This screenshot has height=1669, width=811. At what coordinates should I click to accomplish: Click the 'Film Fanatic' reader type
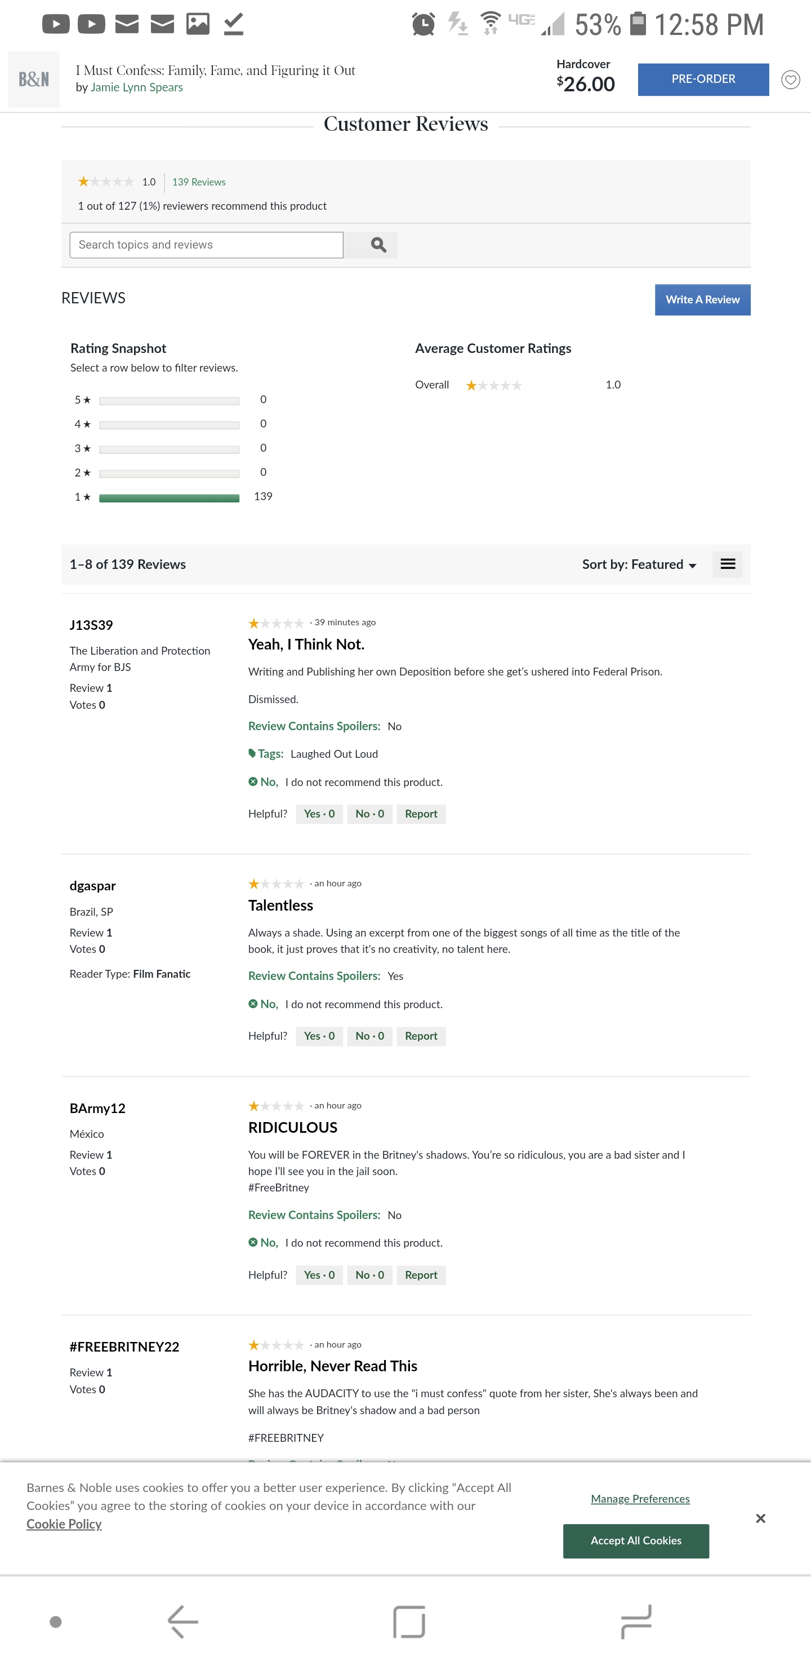tap(162, 974)
